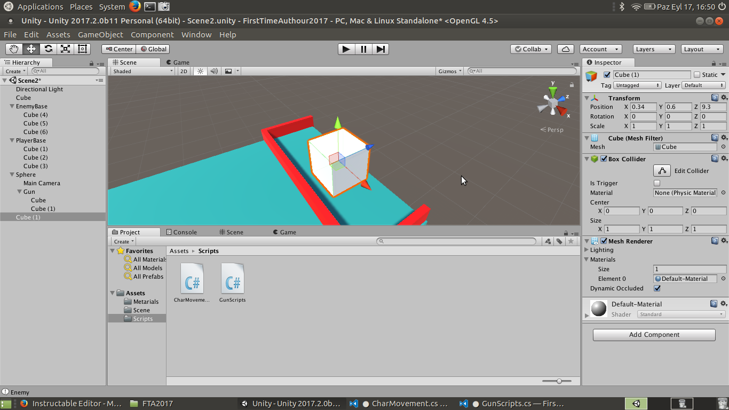
Task: Open the Shaded draw mode dropdown
Action: coord(143,71)
